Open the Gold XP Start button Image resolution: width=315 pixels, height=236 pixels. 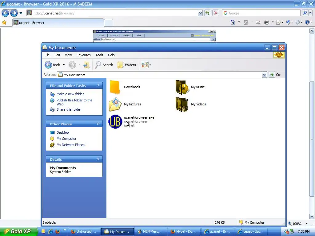point(18,231)
